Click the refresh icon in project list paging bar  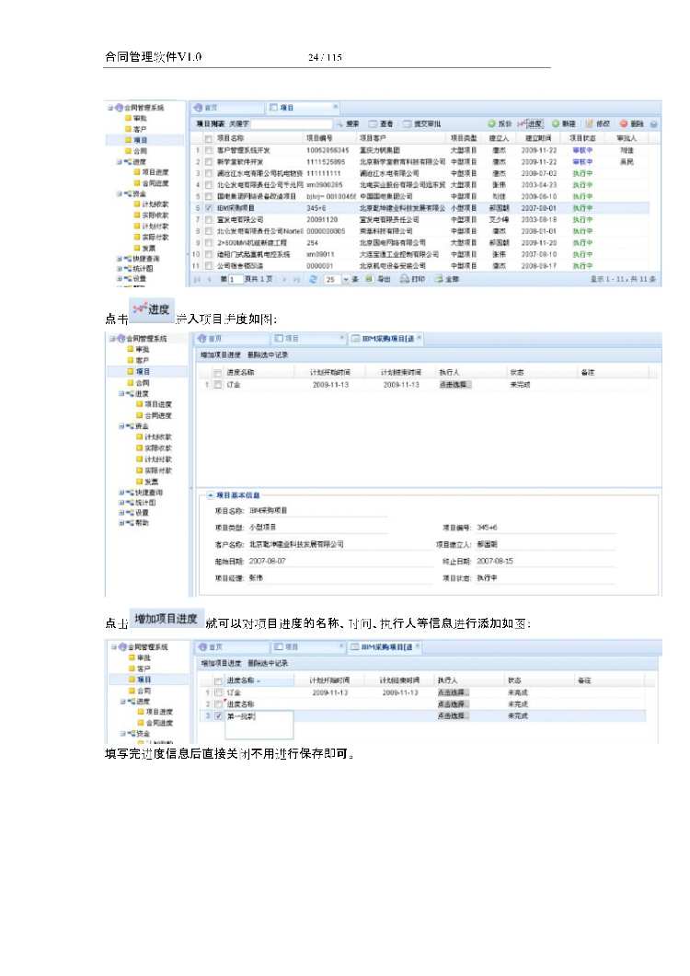pyautogui.click(x=313, y=280)
